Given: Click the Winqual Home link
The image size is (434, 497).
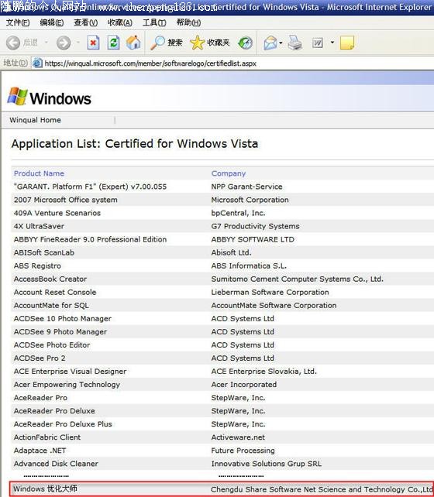Looking at the screenshot, I should [x=35, y=120].
